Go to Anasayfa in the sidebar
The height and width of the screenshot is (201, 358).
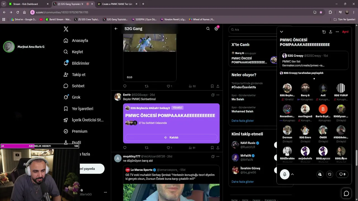[x=76, y=40]
